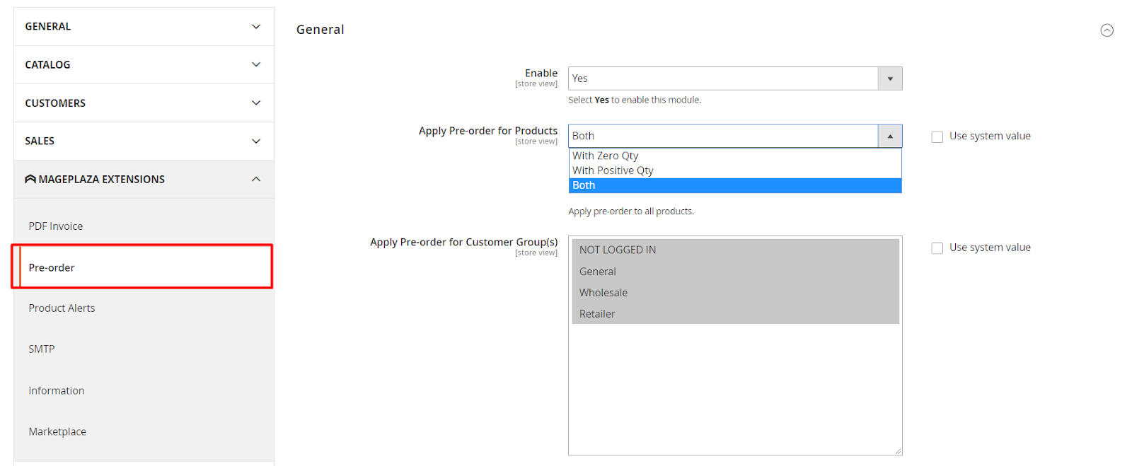Click the Mageplaza logo icon in sidebar
This screenshot has width=1132, height=466.
pyautogui.click(x=30, y=180)
